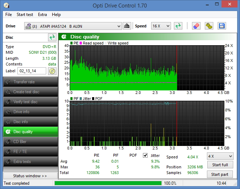Select the Disc quality test
The image size is (240, 189).
(x=31, y=132)
